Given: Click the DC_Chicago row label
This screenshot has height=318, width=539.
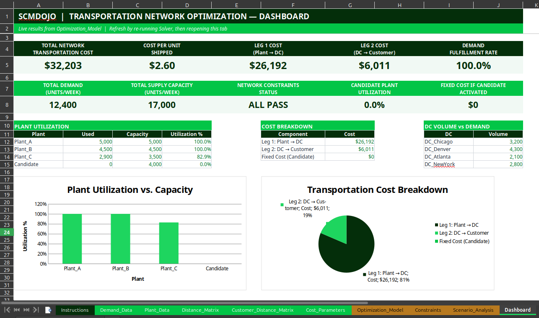Looking at the screenshot, I should [449, 141].
